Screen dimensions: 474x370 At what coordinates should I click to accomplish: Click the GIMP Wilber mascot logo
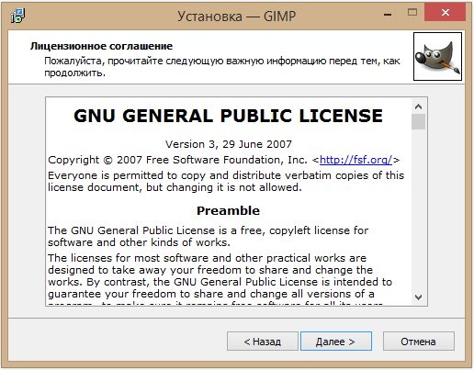[437, 56]
